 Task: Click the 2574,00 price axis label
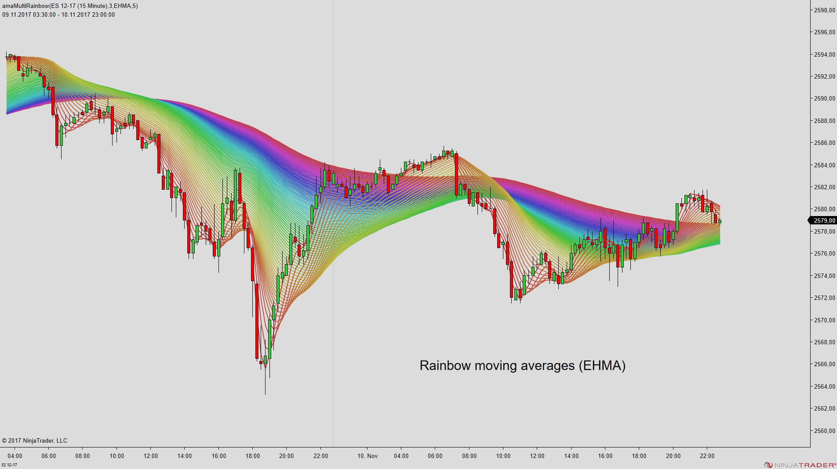(x=825, y=276)
